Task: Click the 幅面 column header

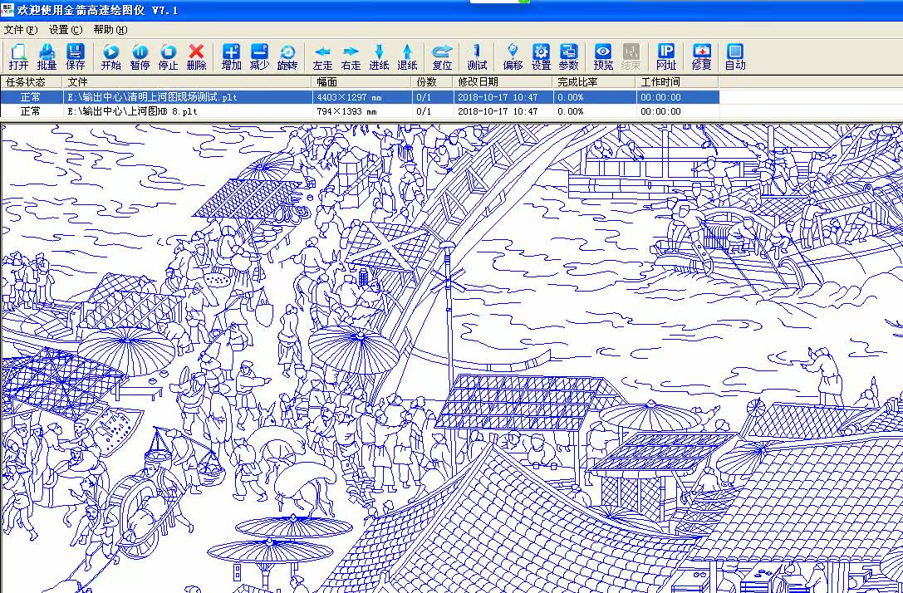Action: (x=363, y=82)
